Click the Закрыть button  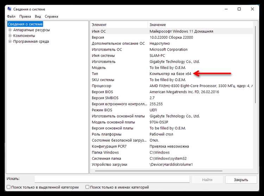click(x=241, y=179)
